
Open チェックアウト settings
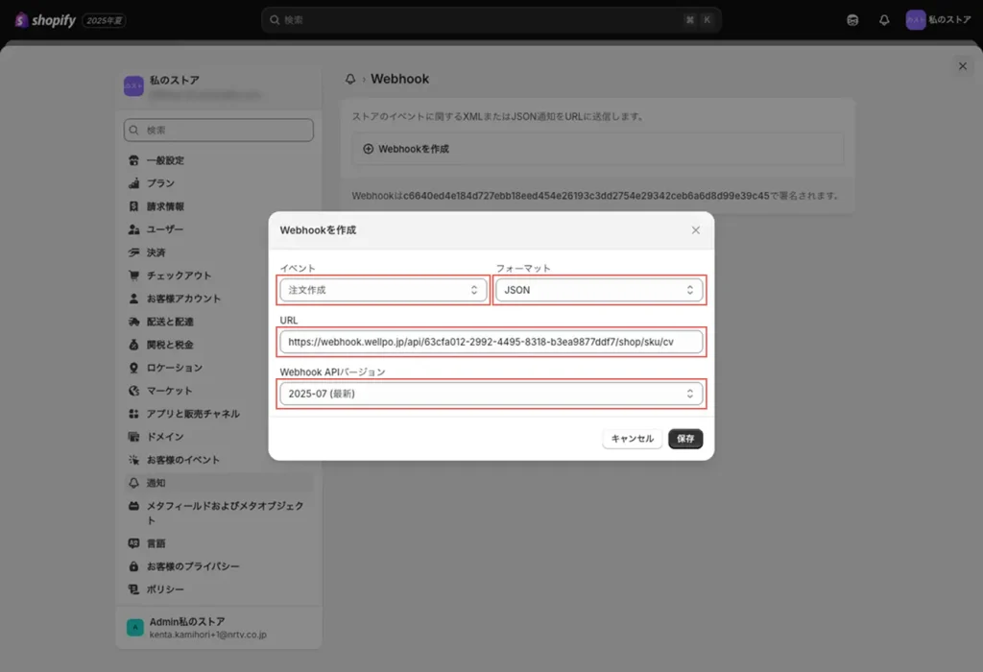click(x=179, y=276)
